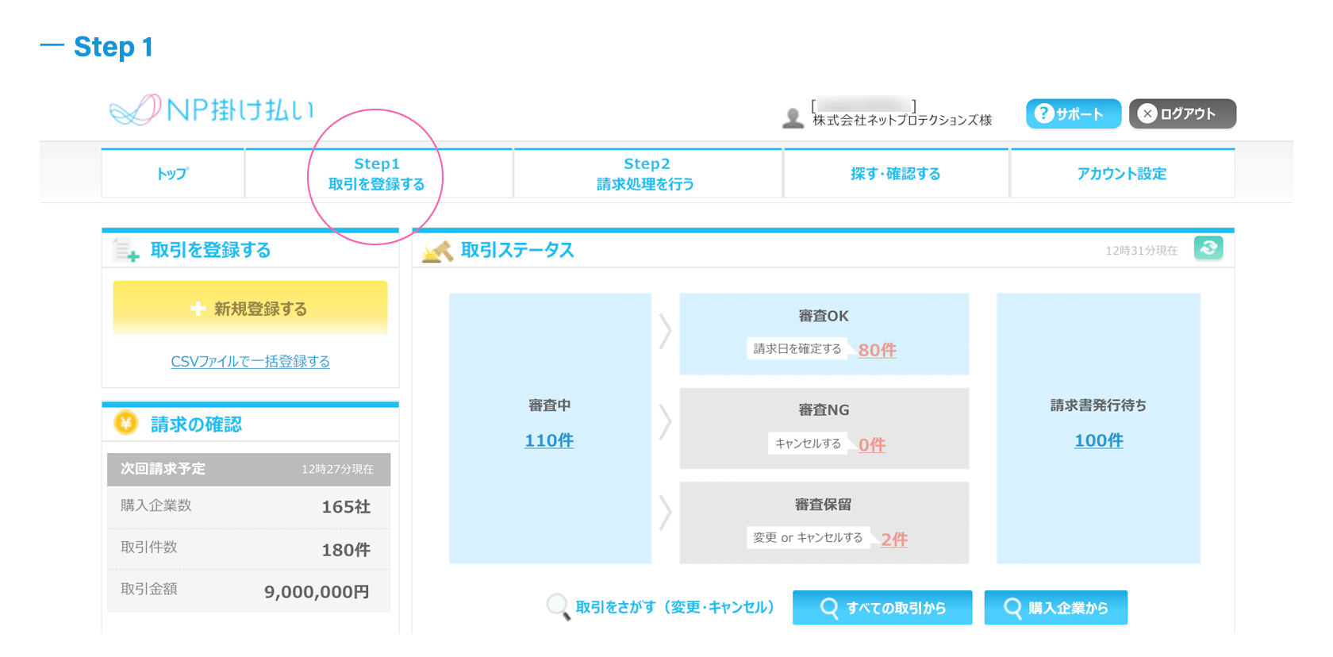Image resolution: width=1333 pixels, height=657 pixels.
Task: Click the 165社 value
Action: pos(346,507)
